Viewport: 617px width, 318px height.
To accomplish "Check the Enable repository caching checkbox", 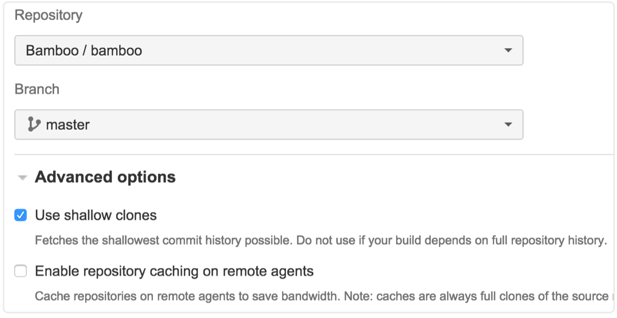I will click(x=19, y=272).
